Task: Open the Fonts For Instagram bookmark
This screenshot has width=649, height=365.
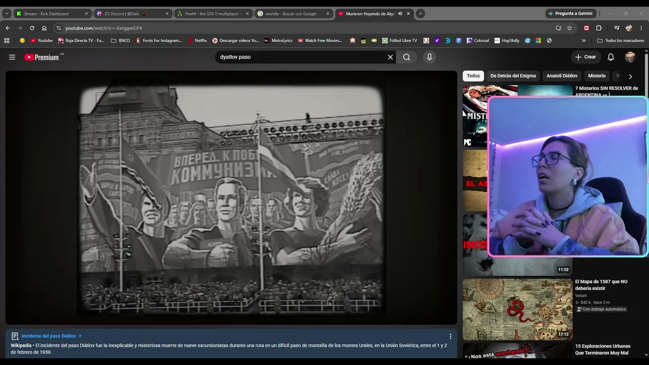Action: 159,41
